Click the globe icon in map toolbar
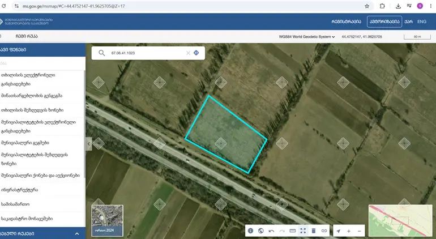Image resolution: width=436 pixels, height=239 pixels. click(x=261, y=231)
